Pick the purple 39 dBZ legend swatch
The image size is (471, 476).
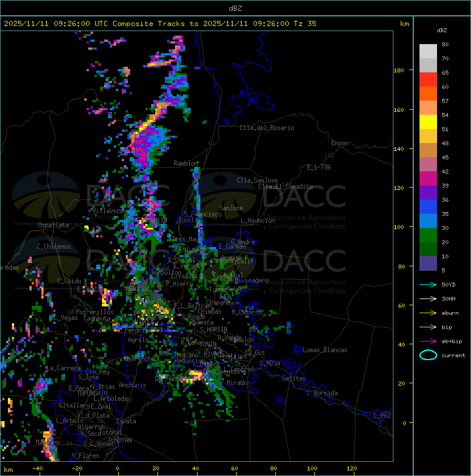[428, 192]
